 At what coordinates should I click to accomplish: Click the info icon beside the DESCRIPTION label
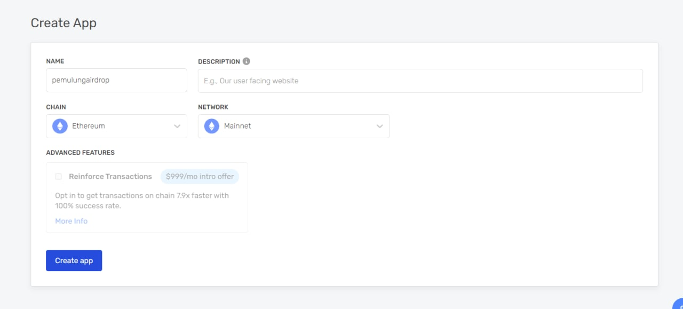pos(246,61)
